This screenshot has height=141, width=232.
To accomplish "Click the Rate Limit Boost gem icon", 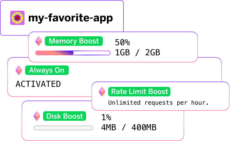I will pyautogui.click(x=102, y=92).
